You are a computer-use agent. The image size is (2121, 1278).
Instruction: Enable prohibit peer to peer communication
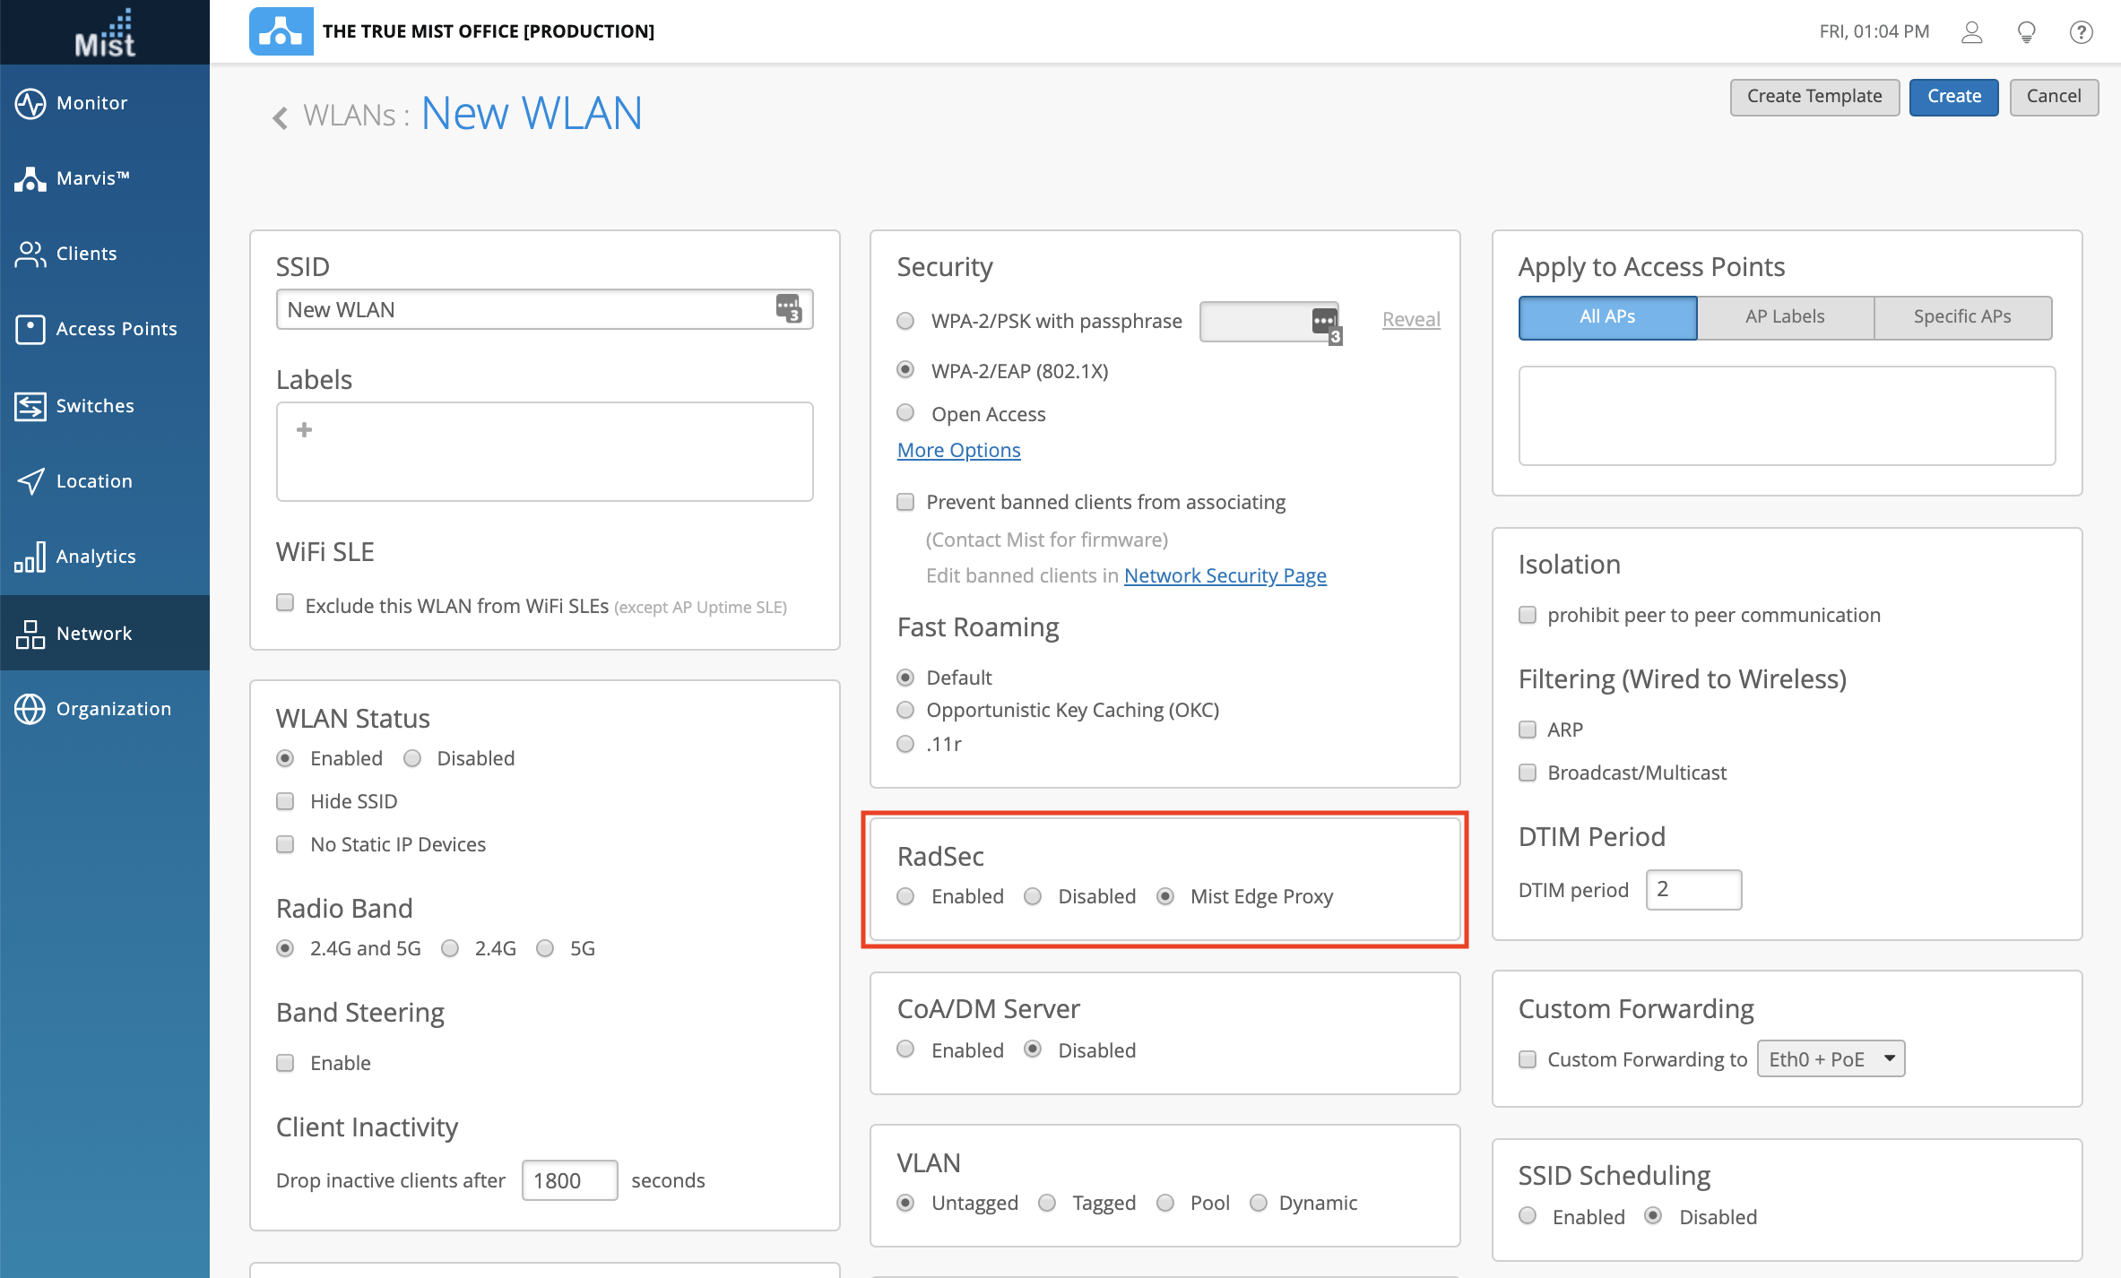point(1528,615)
